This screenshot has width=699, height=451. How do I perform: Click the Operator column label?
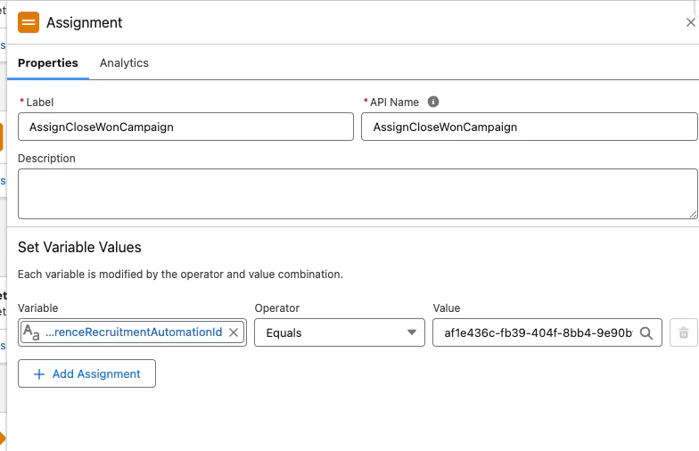pyautogui.click(x=276, y=308)
